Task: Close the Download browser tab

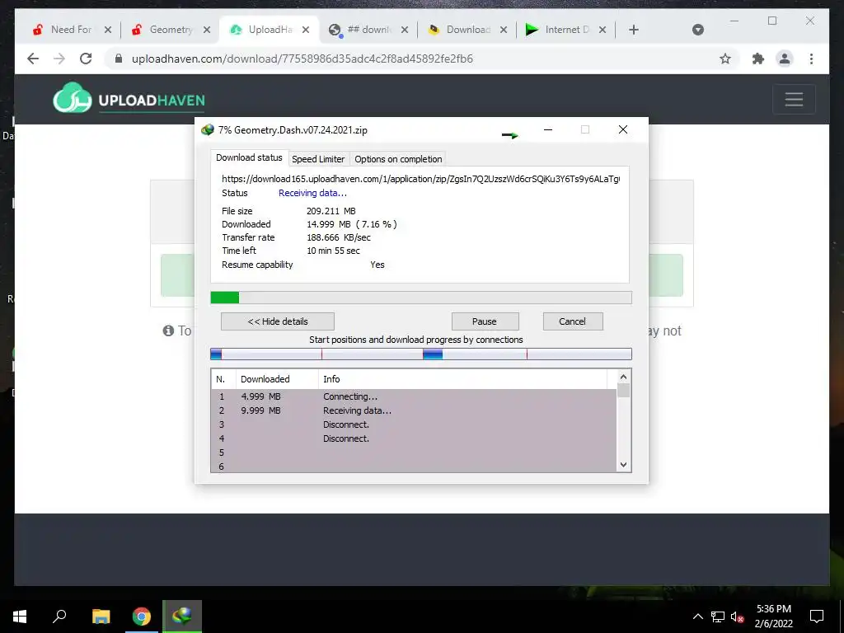Action: coord(504,30)
